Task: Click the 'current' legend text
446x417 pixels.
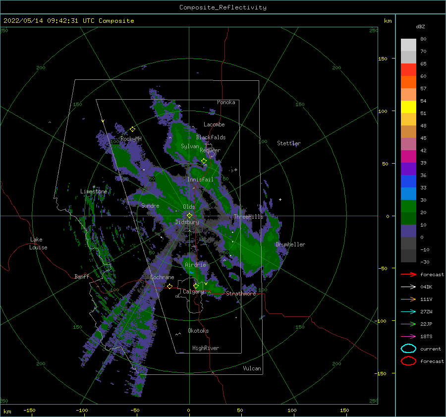Action: [x=430, y=349]
